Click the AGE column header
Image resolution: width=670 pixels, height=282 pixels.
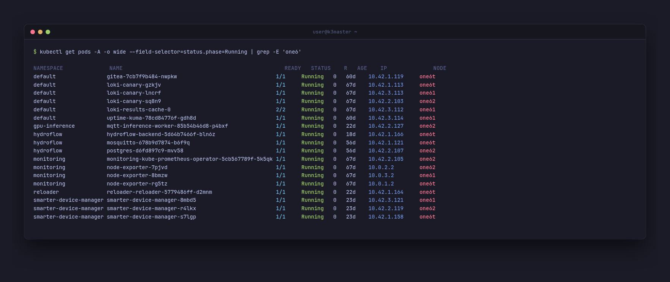(362, 68)
